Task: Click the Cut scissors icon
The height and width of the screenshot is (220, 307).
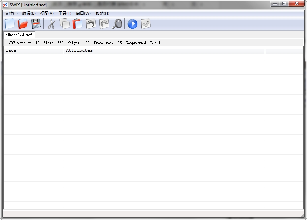Action: [x=51, y=24]
